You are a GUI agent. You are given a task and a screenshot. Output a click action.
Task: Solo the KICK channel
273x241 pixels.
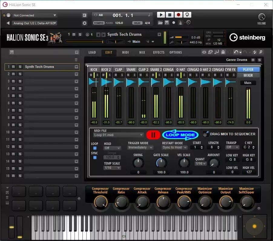coord(97,74)
